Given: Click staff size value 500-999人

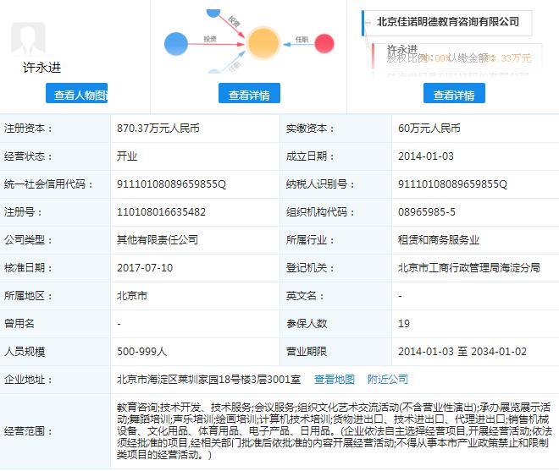Looking at the screenshot, I should click(142, 352).
